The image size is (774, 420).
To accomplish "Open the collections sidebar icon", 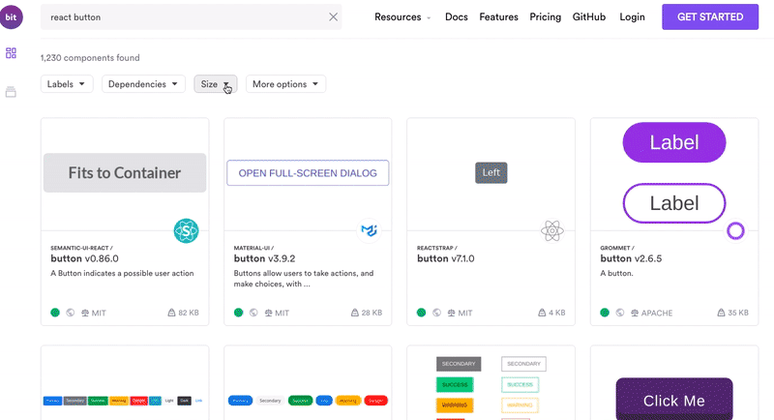I will pyautogui.click(x=11, y=92).
